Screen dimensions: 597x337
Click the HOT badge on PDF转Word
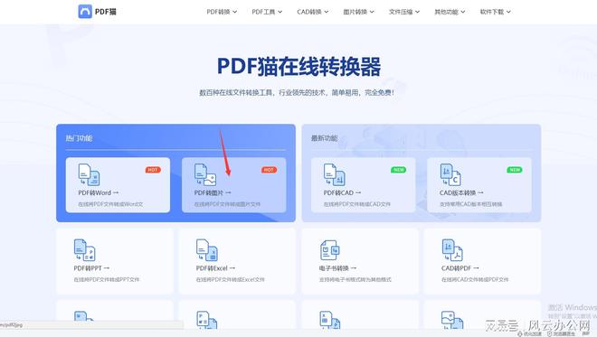pyautogui.click(x=153, y=170)
